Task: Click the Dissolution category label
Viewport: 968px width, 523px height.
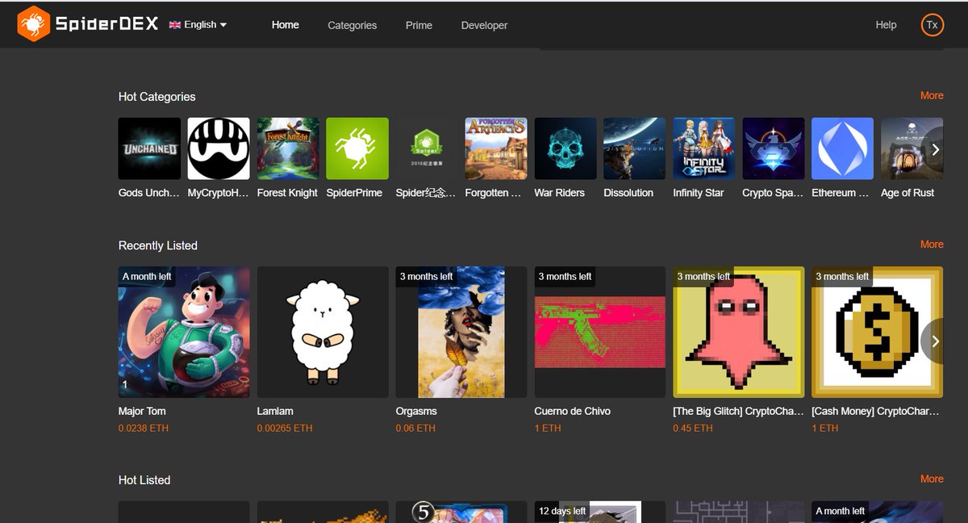Action: point(628,193)
